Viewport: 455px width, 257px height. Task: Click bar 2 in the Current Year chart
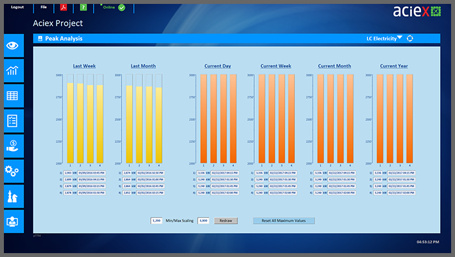click(390, 119)
